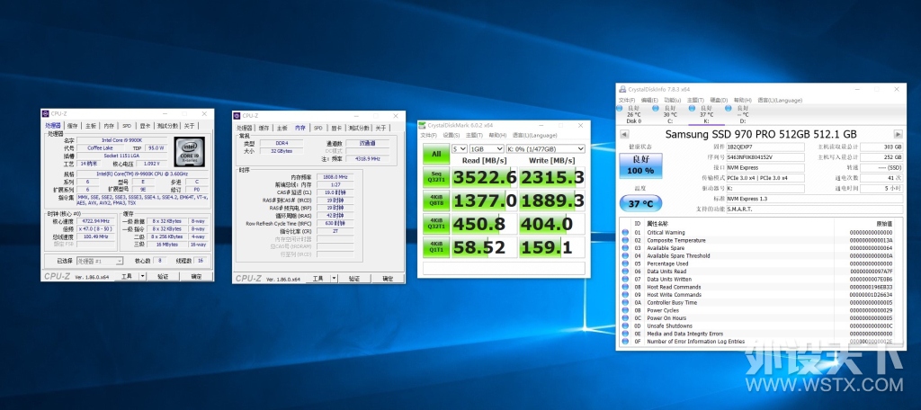Viewport: 921px width, 410px height.
Task: Run the 4KiB Q1T1 benchmark test
Action: [436, 246]
